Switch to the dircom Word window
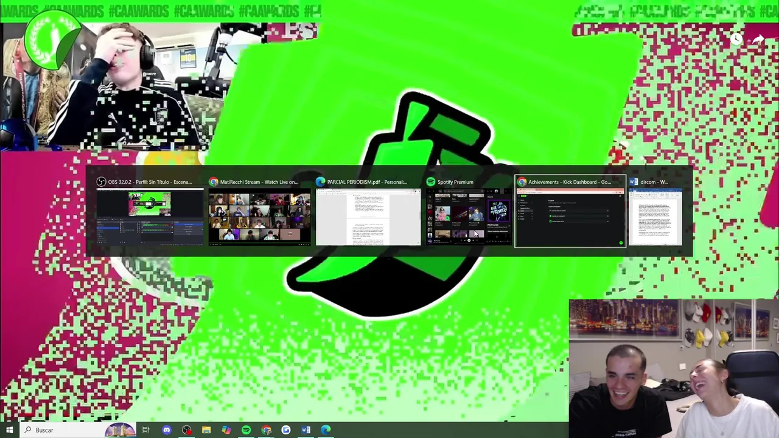This screenshot has height=438, width=779. coord(655,211)
